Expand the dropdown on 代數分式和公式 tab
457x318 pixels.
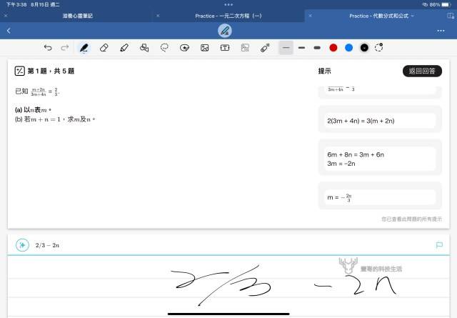[413, 16]
